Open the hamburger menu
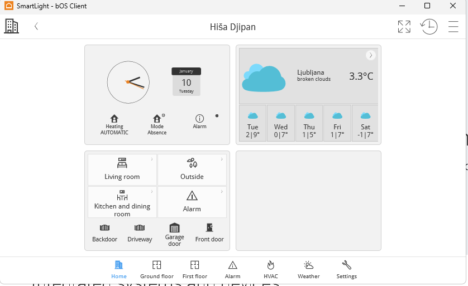Image resolution: width=468 pixels, height=286 pixels. pyautogui.click(x=453, y=27)
